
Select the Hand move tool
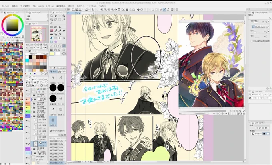click(56, 16)
